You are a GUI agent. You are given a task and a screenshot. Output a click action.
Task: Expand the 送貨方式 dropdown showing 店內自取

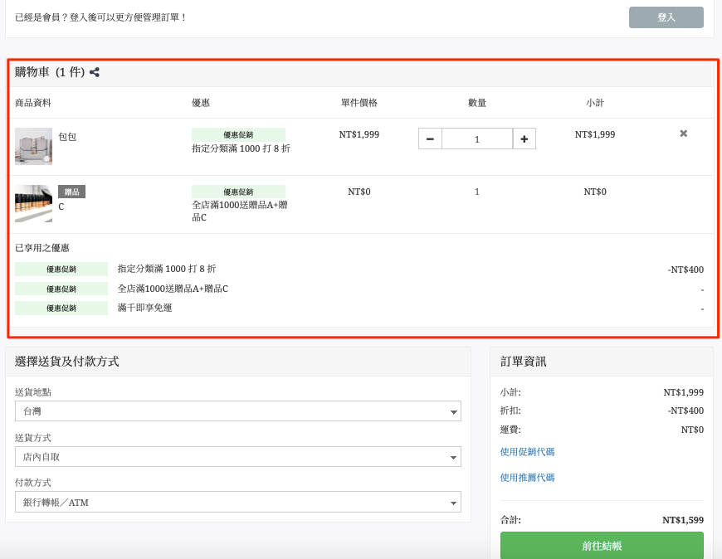[x=238, y=457]
